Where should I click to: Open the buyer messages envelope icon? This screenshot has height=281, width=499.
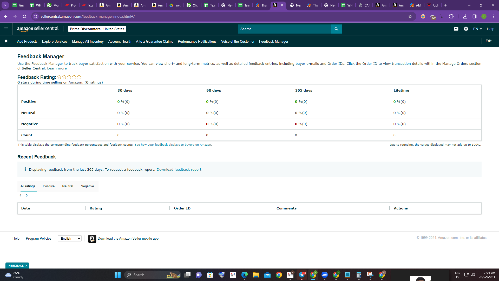(x=456, y=29)
